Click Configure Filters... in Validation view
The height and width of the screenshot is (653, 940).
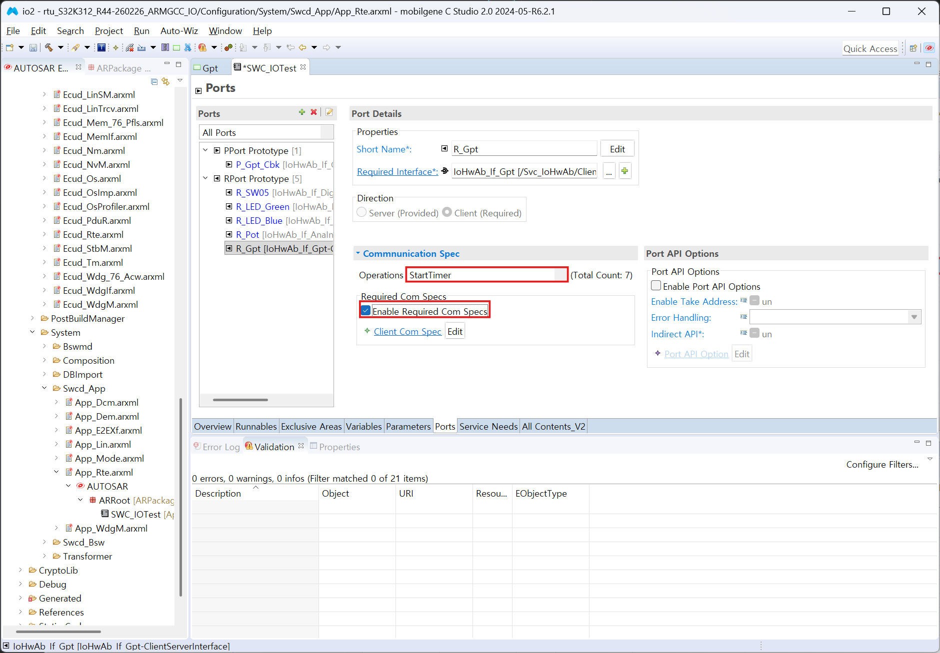tap(882, 464)
